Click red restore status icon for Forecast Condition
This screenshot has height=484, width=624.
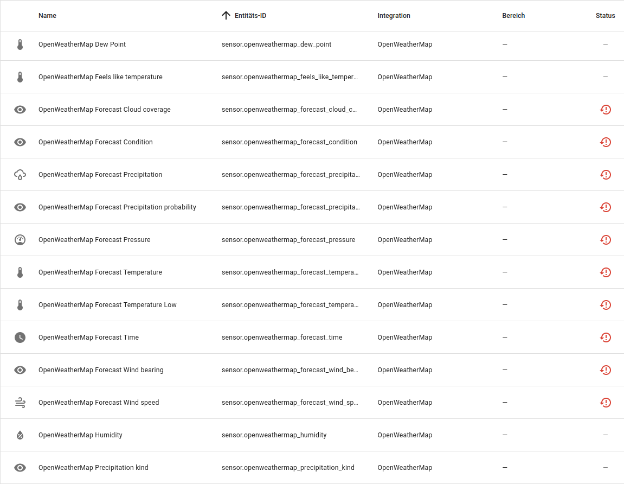coord(605,142)
